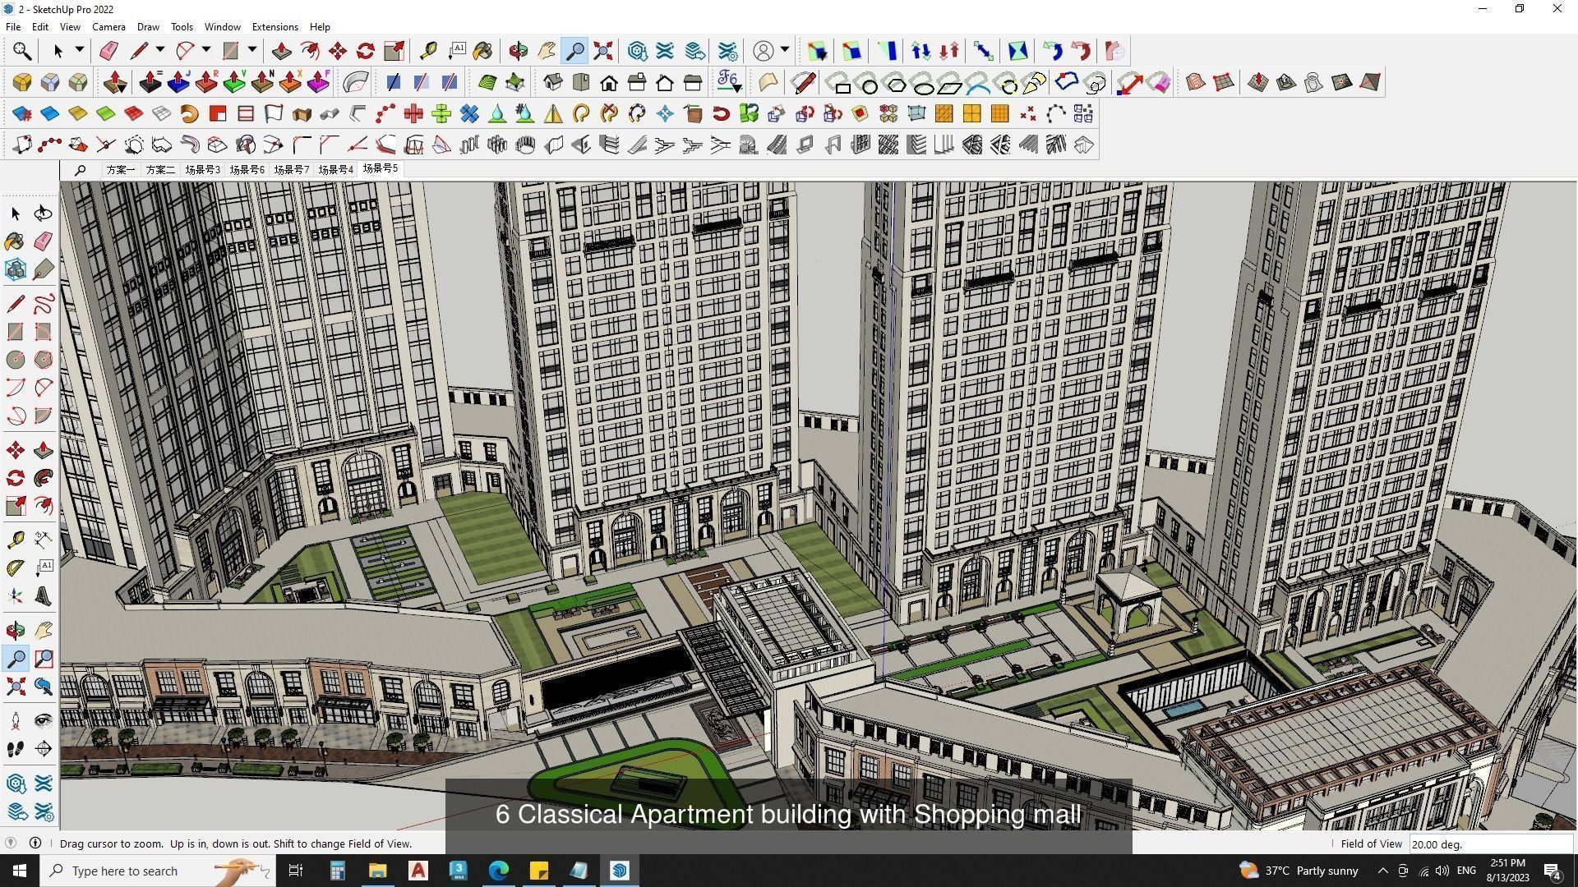The width and height of the screenshot is (1578, 887).
Task: Expand the Line tool dropdown arrow
Action: [x=160, y=50]
